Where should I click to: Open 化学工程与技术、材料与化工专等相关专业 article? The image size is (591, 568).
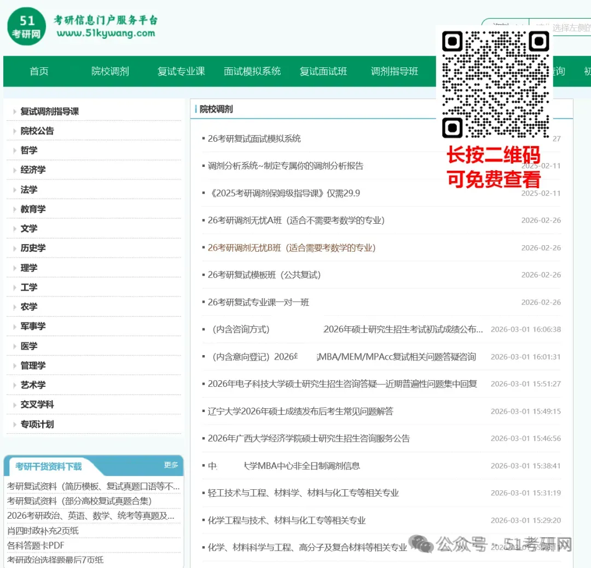tap(286, 520)
